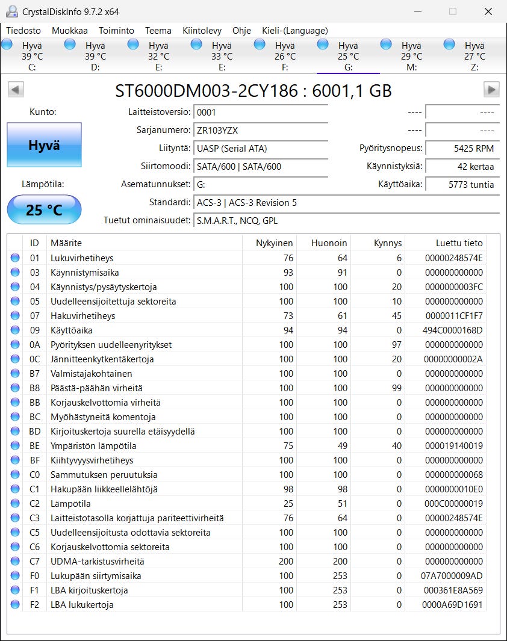Select Uudelleensijoitusta odottavia sektoreita row label
Screen dimensions: 507x641
pyautogui.click(x=130, y=532)
